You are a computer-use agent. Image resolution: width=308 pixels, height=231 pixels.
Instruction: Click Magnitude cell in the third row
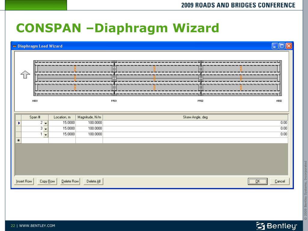[89, 134]
